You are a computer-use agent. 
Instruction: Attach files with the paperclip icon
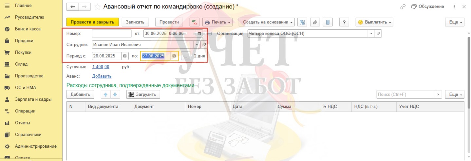tap(315, 22)
